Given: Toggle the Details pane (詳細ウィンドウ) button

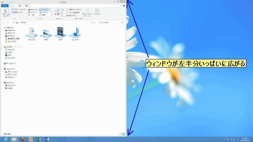Looking at the screenshot, I should pyautogui.click(x=17, y=12).
